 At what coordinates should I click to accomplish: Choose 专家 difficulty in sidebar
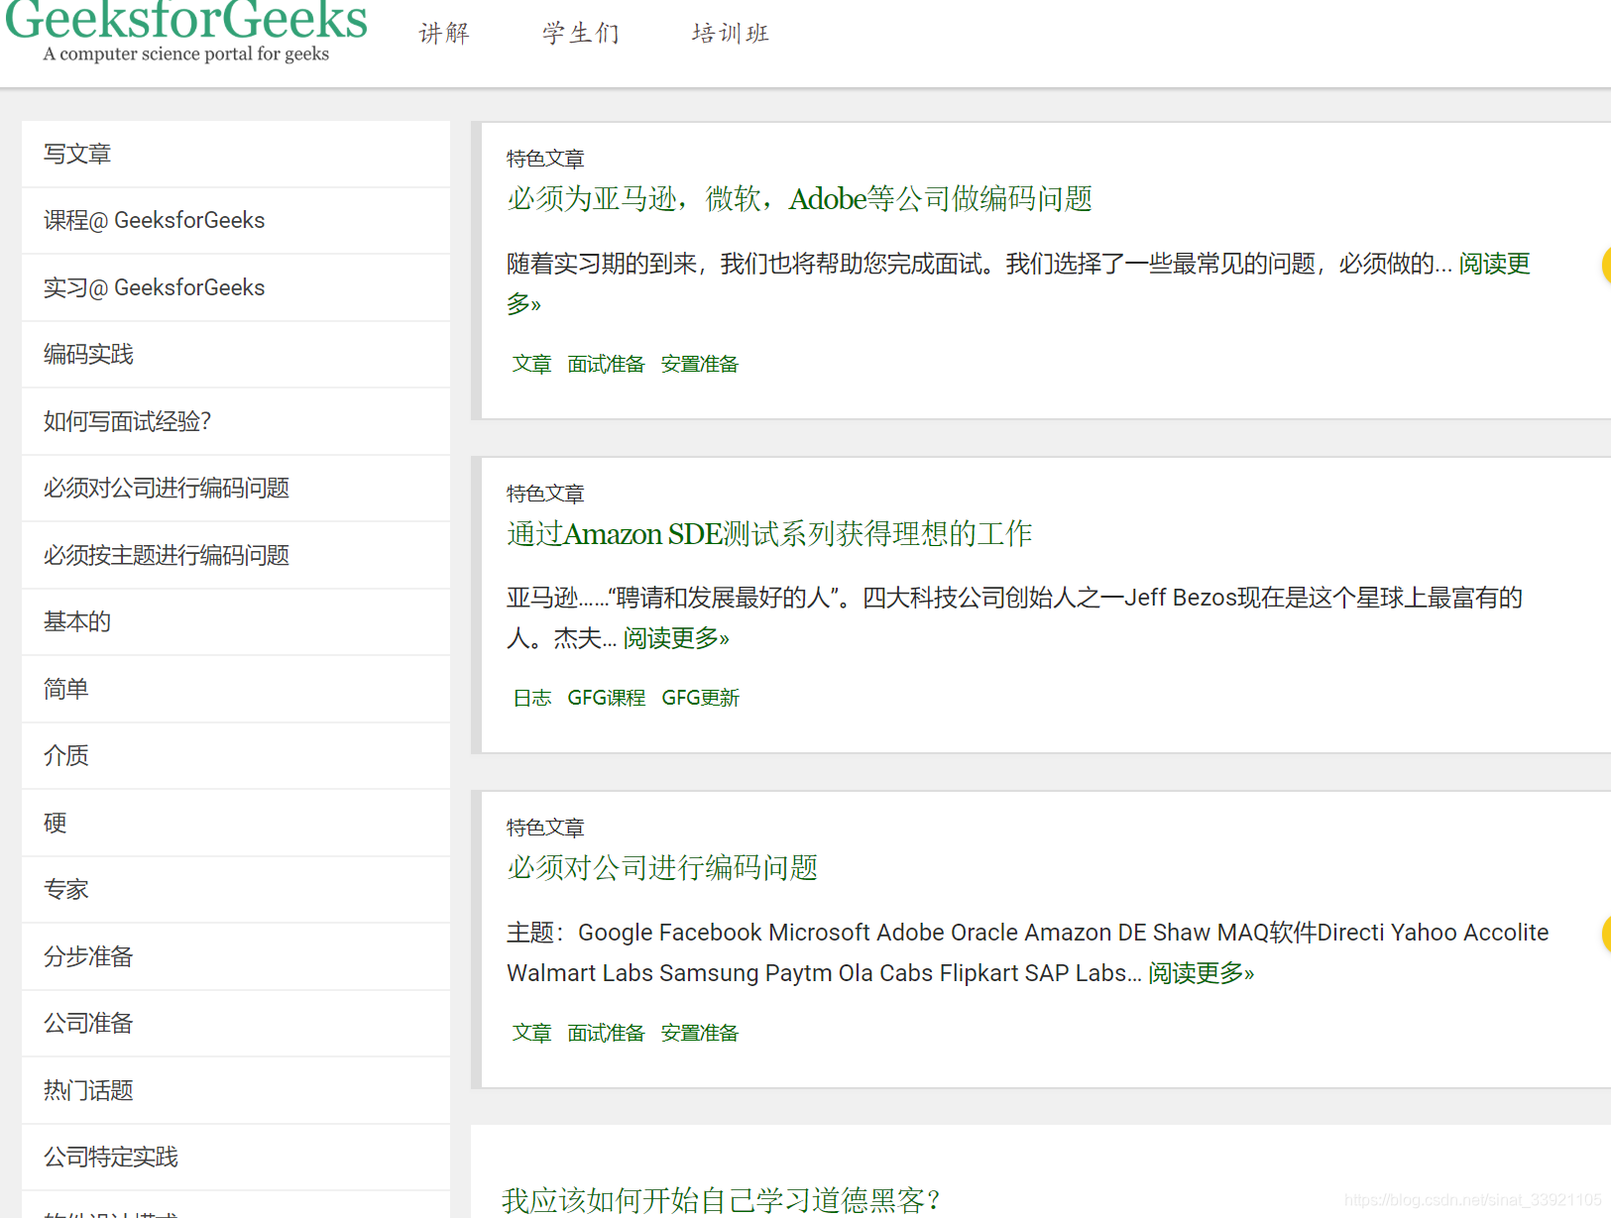click(x=236, y=889)
